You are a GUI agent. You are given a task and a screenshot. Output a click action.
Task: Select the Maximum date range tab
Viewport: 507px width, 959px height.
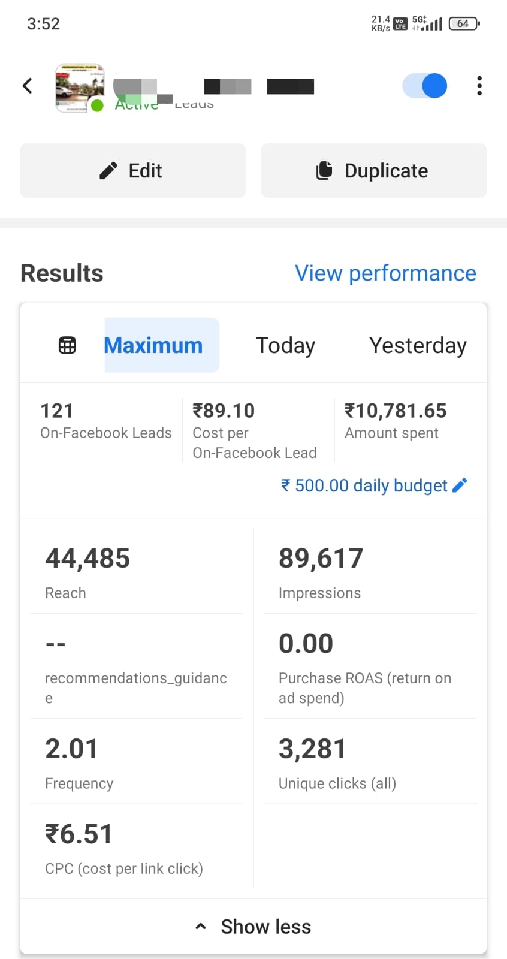coord(153,345)
